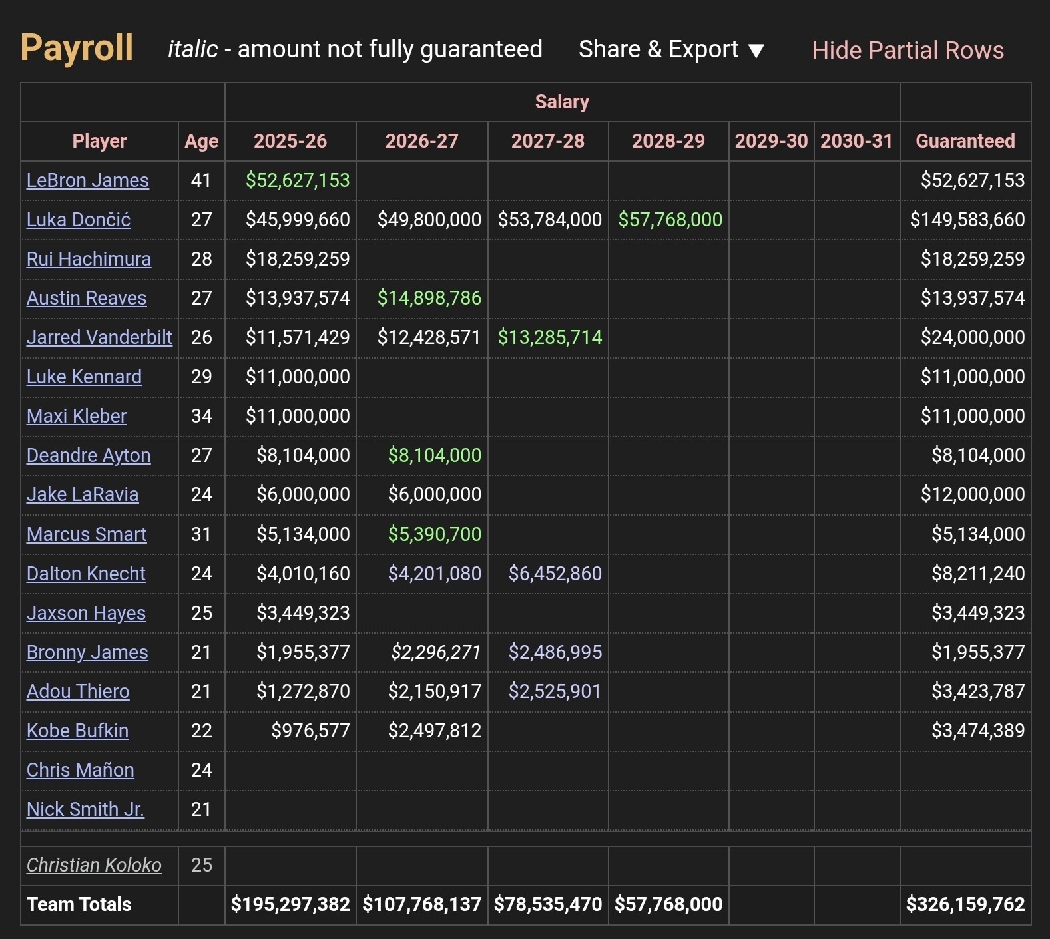Image resolution: width=1050 pixels, height=939 pixels.
Task: Click Christian Koloko italic link
Action: [x=94, y=865]
